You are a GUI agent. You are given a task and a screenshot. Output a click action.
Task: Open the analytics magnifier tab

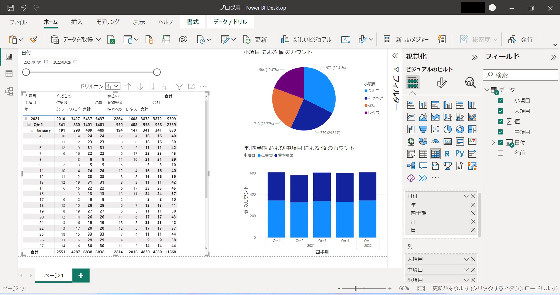point(470,83)
